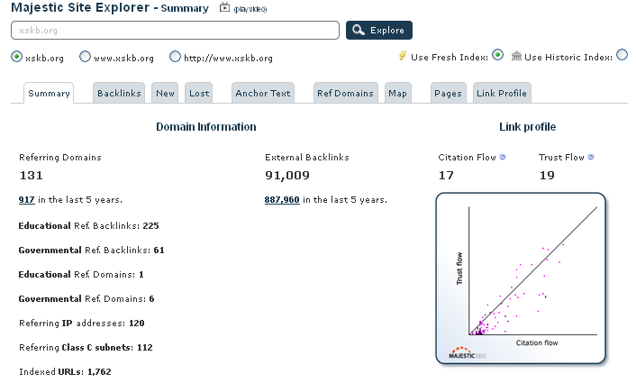The width and height of the screenshot is (636, 383).
Task: Click Governmental Ref. Backlinks: 61 line
Action: coord(91,250)
